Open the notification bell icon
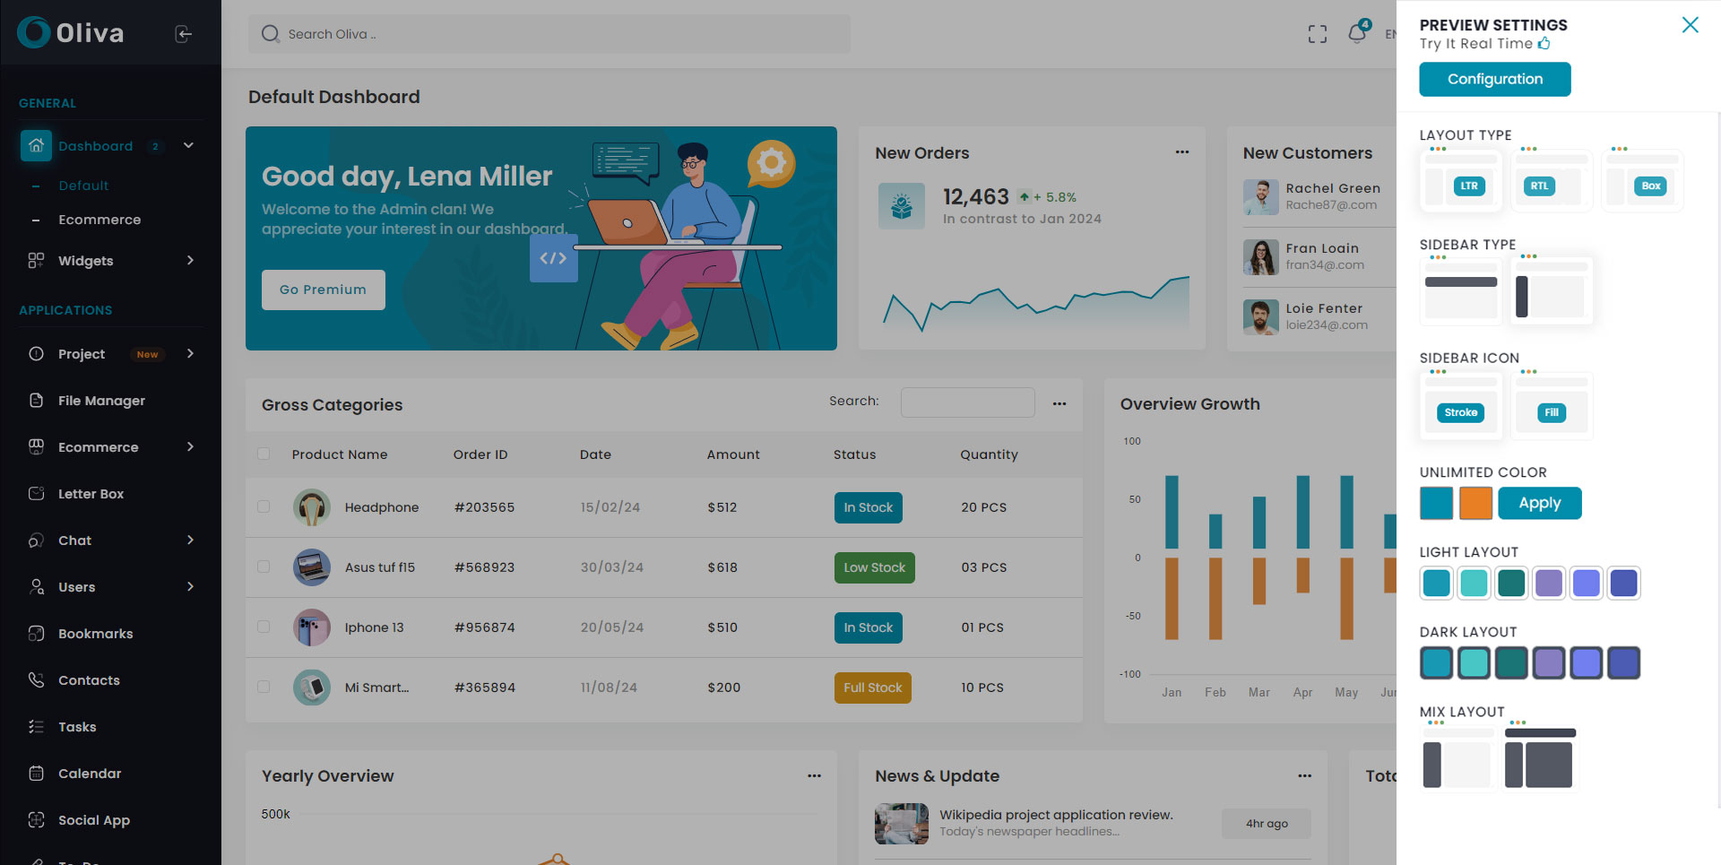 coord(1357,34)
